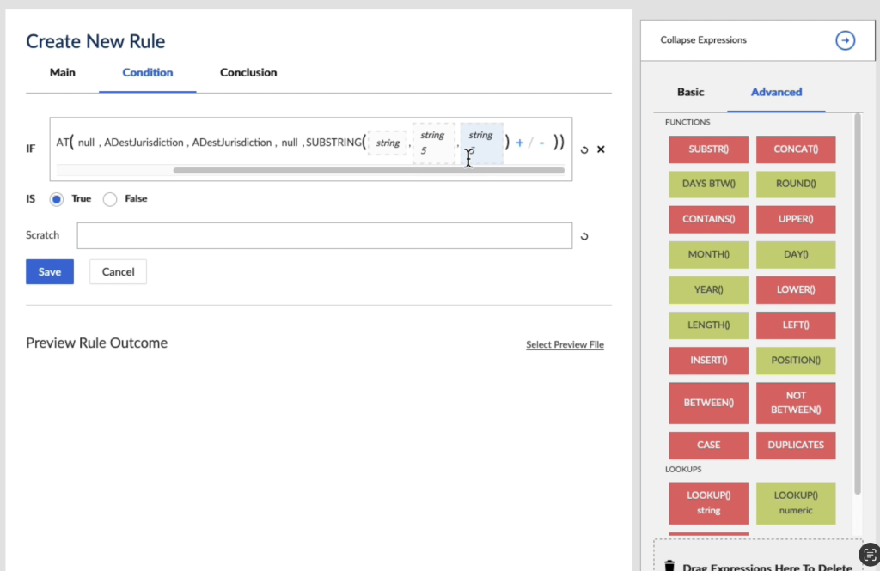Click the trash icon in the delete zone
The width and height of the screenshot is (880, 571).
pyautogui.click(x=669, y=566)
